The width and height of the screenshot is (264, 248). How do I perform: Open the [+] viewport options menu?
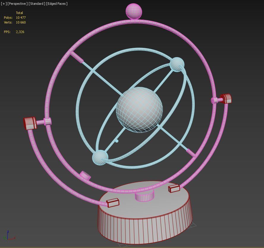point(4,4)
